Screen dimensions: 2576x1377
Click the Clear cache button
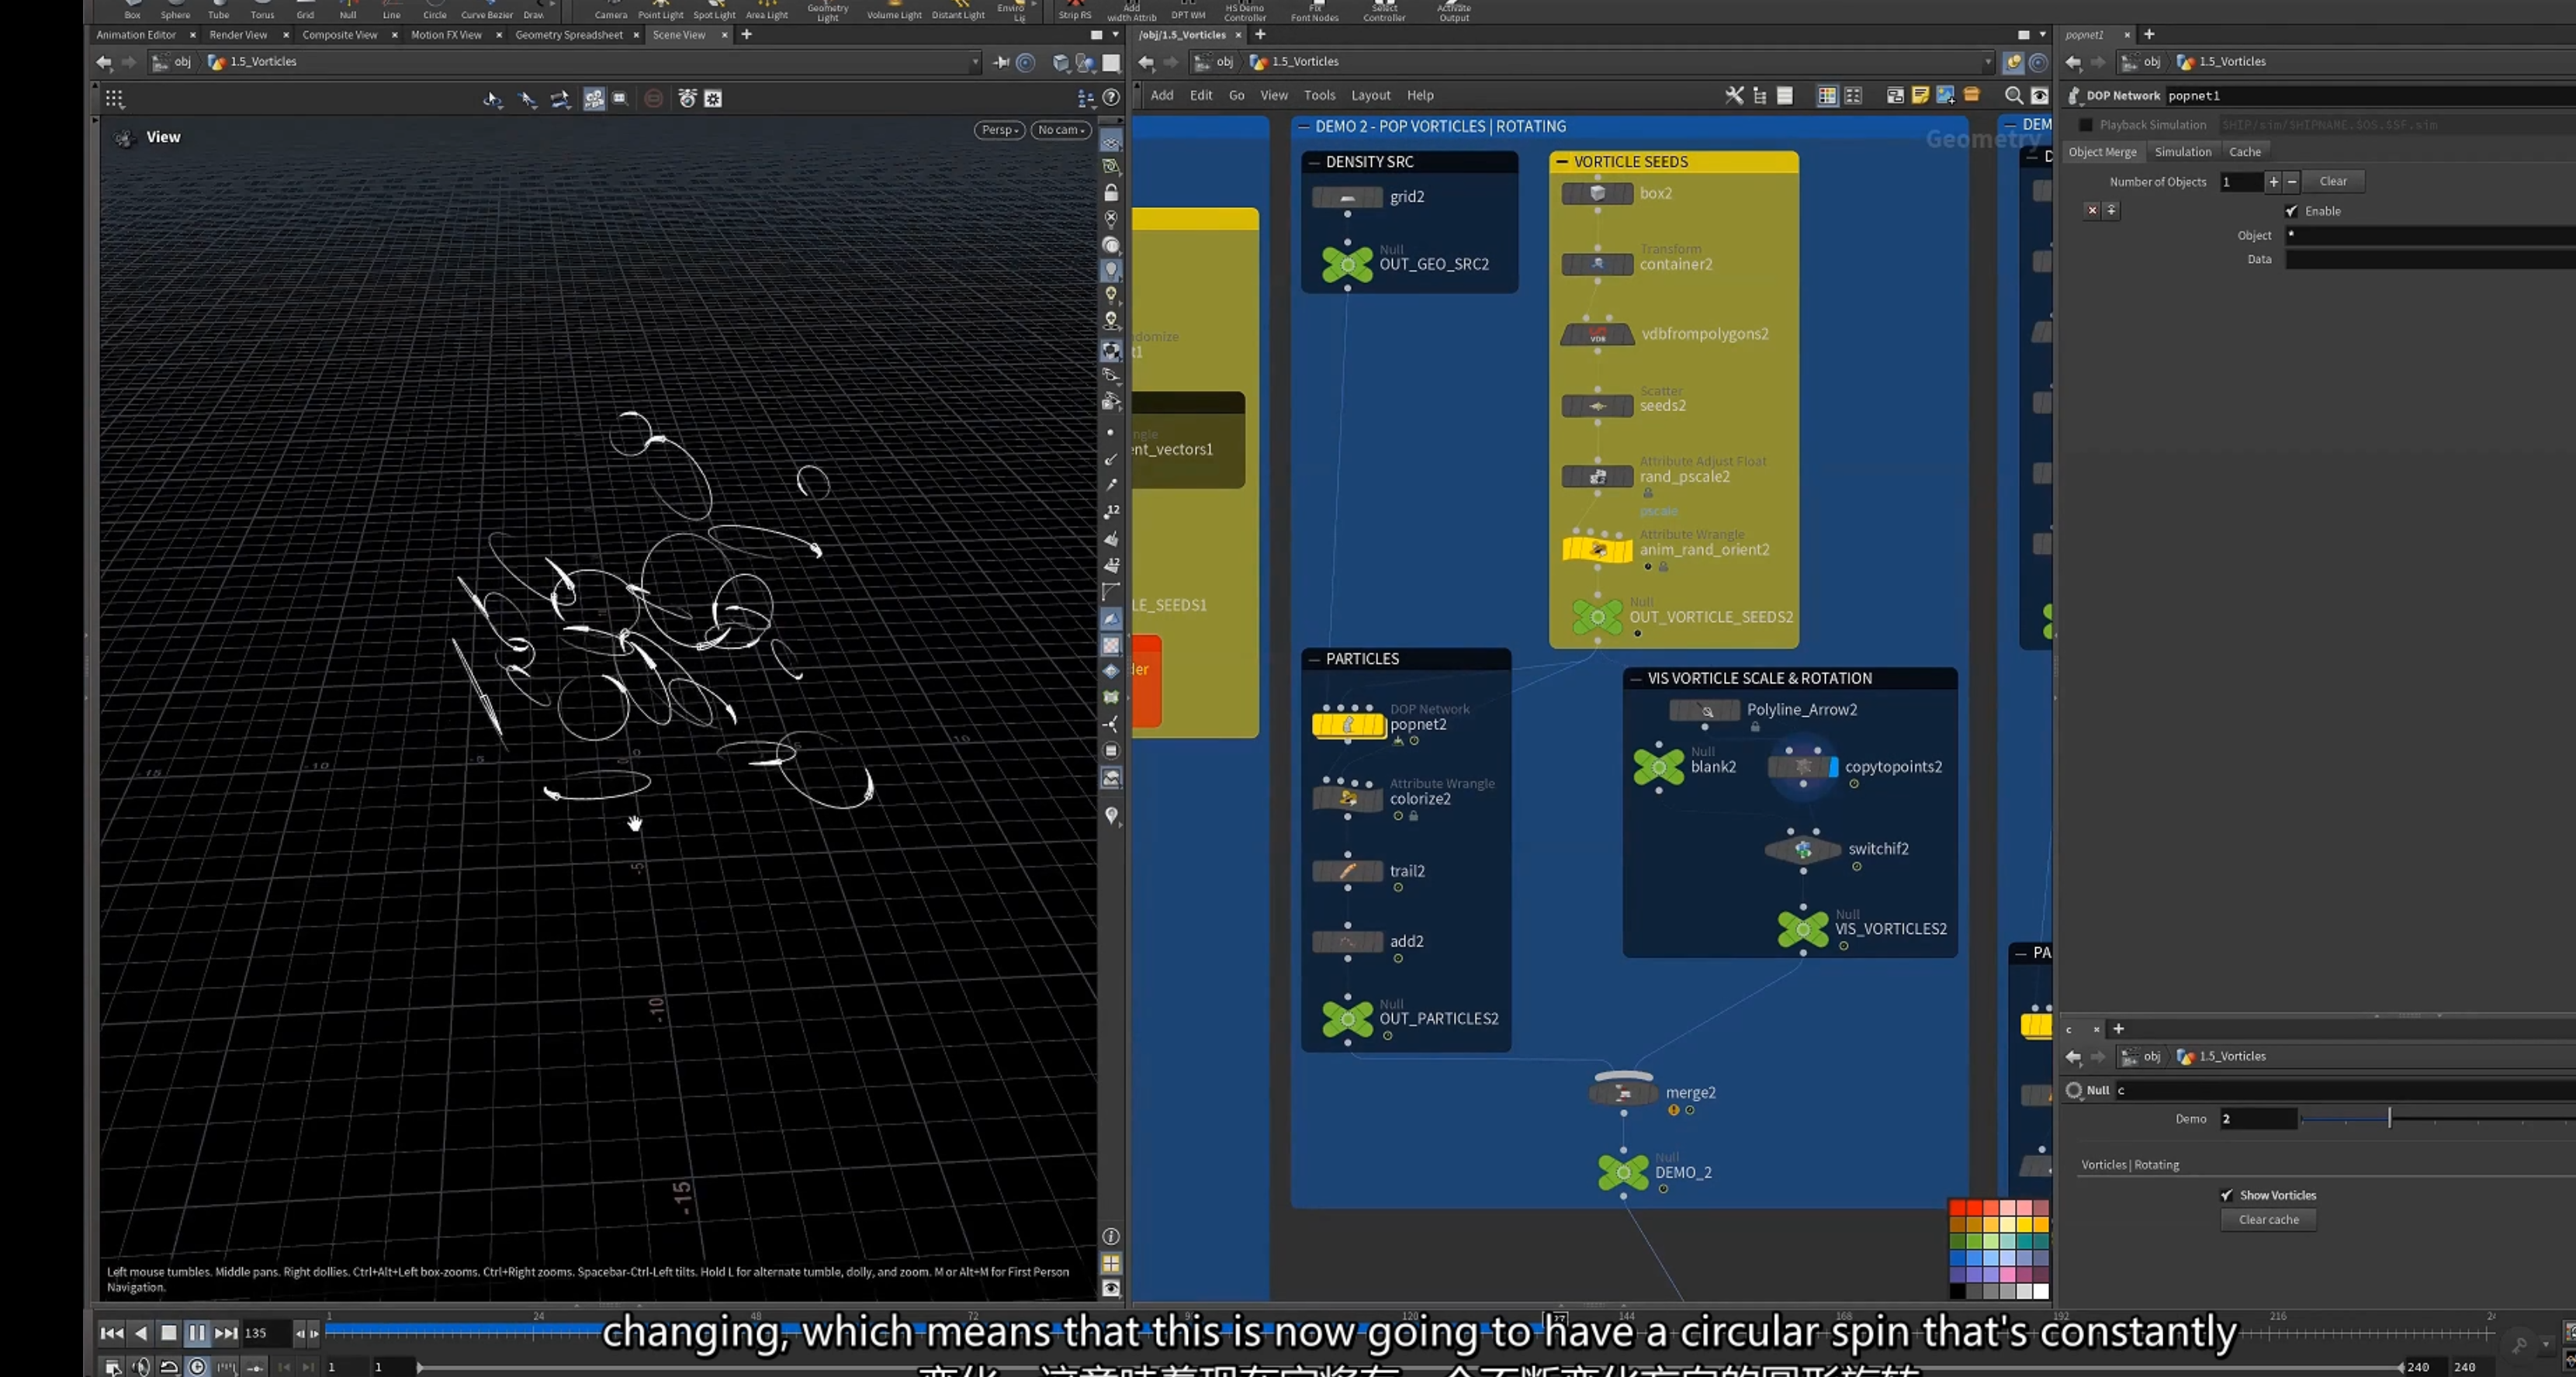click(x=2268, y=1220)
